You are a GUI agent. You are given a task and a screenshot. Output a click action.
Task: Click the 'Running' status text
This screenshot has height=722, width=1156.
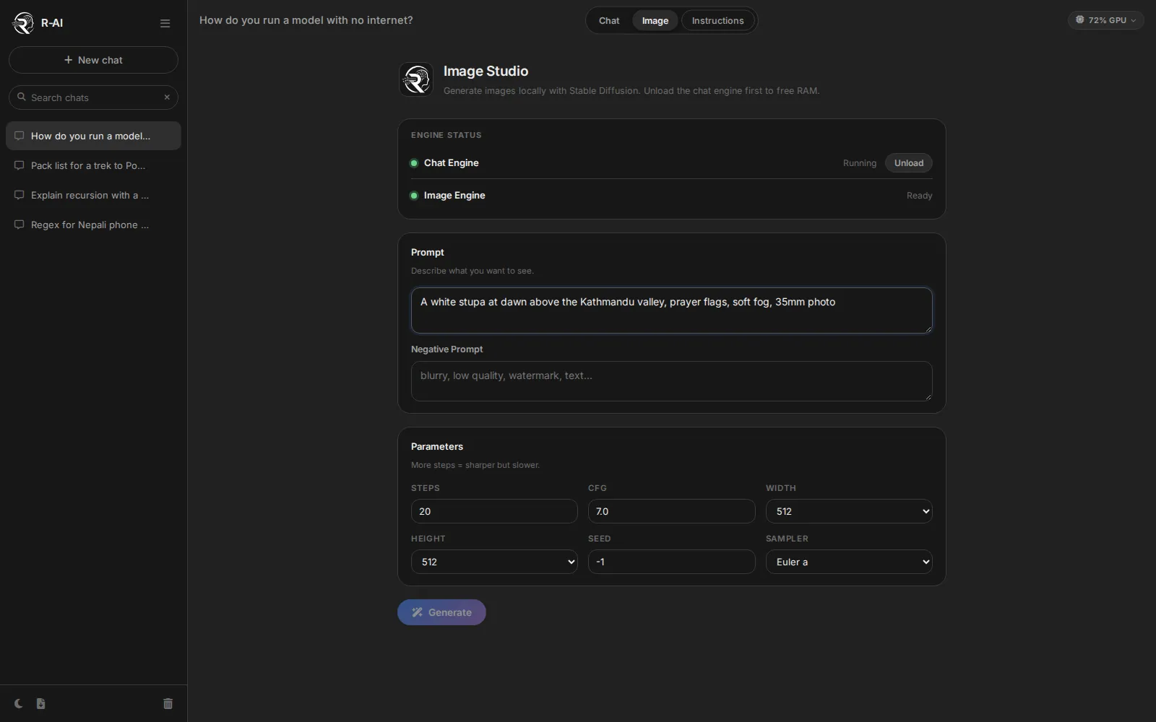click(859, 163)
